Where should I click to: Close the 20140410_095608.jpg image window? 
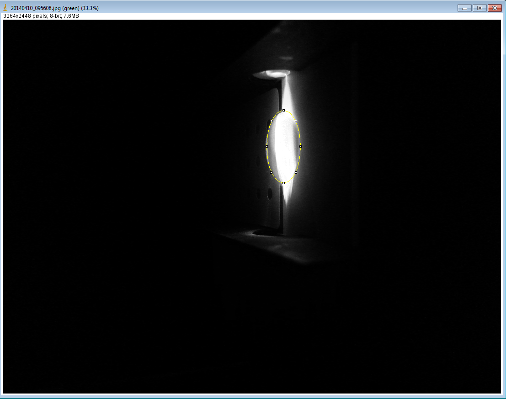[x=494, y=8]
